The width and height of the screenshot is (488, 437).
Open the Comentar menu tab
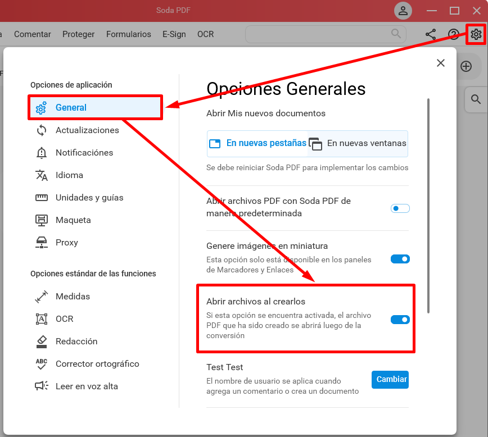[33, 34]
